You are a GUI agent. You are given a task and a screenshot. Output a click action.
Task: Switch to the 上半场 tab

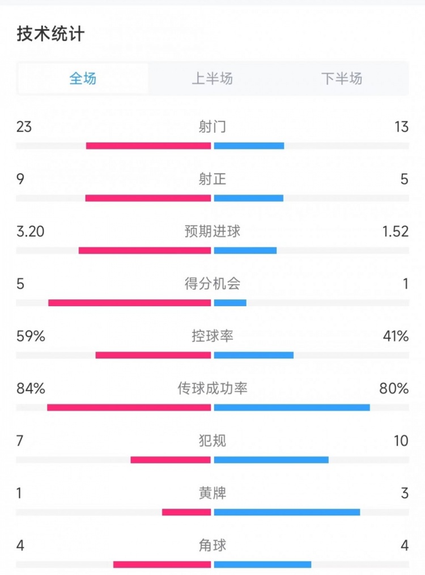pyautogui.click(x=212, y=78)
